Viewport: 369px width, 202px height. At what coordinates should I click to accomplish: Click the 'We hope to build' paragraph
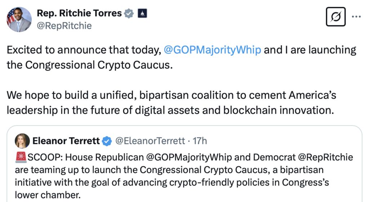click(171, 103)
